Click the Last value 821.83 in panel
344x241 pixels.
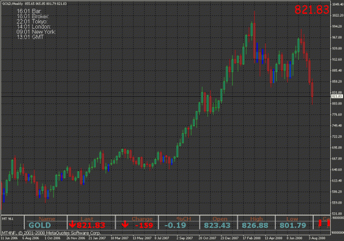click(x=91, y=225)
